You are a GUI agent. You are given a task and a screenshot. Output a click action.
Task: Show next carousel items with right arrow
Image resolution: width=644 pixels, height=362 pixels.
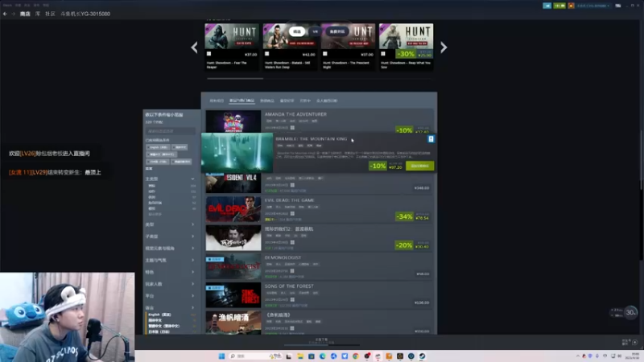click(444, 47)
